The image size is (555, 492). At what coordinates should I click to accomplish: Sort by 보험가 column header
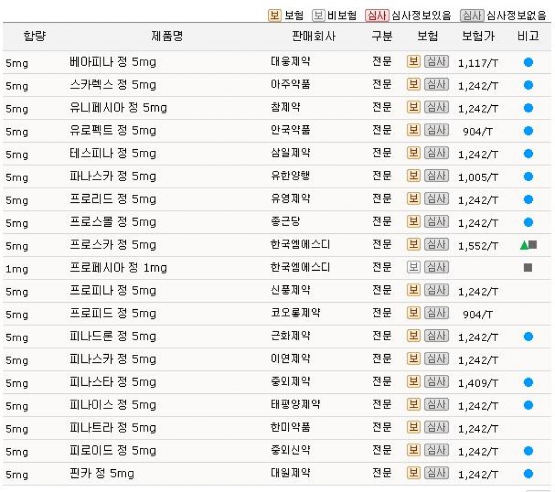[x=478, y=36]
